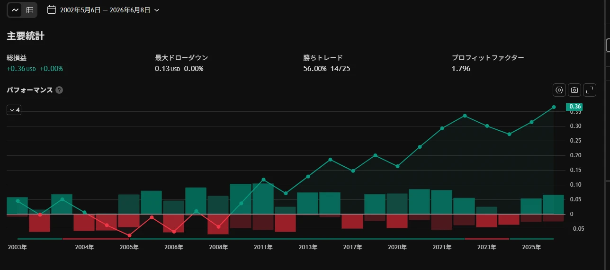The image size is (610, 270).
Task: Click 2017年 axis label
Action: click(352, 247)
